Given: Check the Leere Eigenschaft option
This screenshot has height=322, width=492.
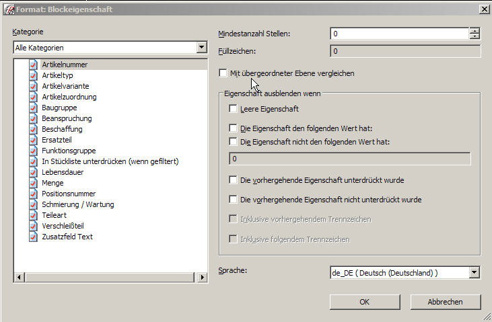Looking at the screenshot, I should click(x=233, y=109).
